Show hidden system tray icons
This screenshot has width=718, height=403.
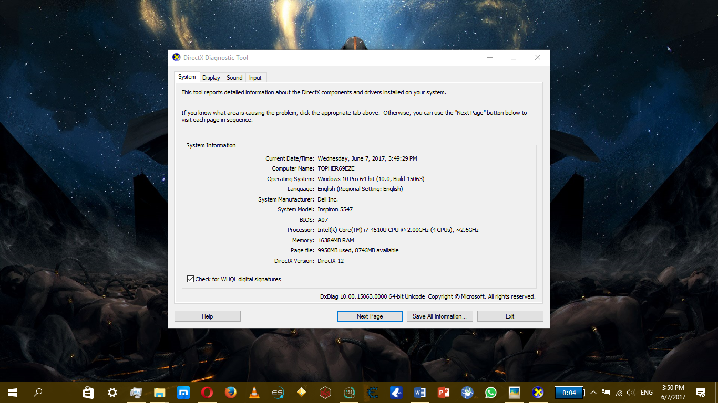593,393
